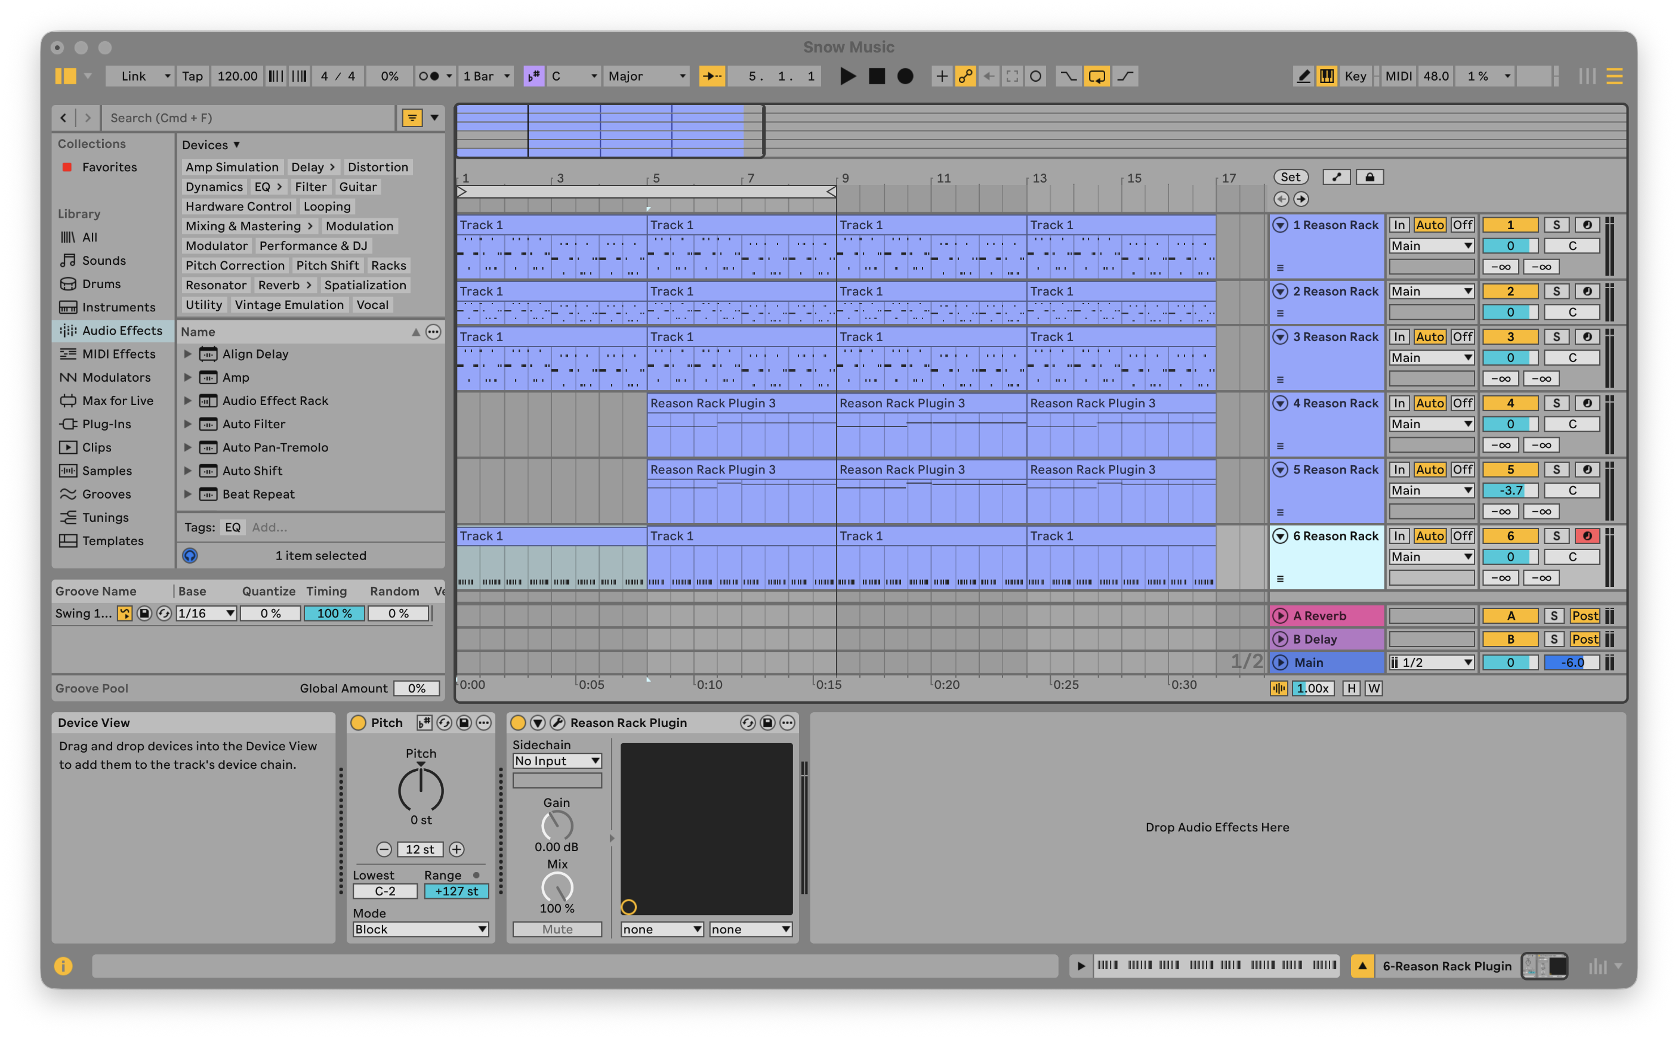This screenshot has width=1678, height=1039.
Task: Start playback with the Play button
Action: [x=847, y=76]
